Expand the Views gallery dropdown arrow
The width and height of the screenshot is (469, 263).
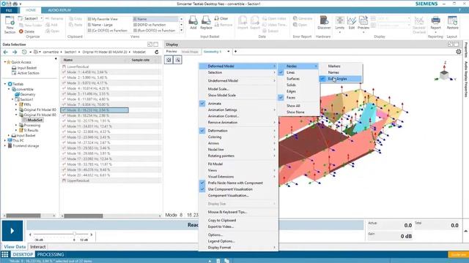181,31
